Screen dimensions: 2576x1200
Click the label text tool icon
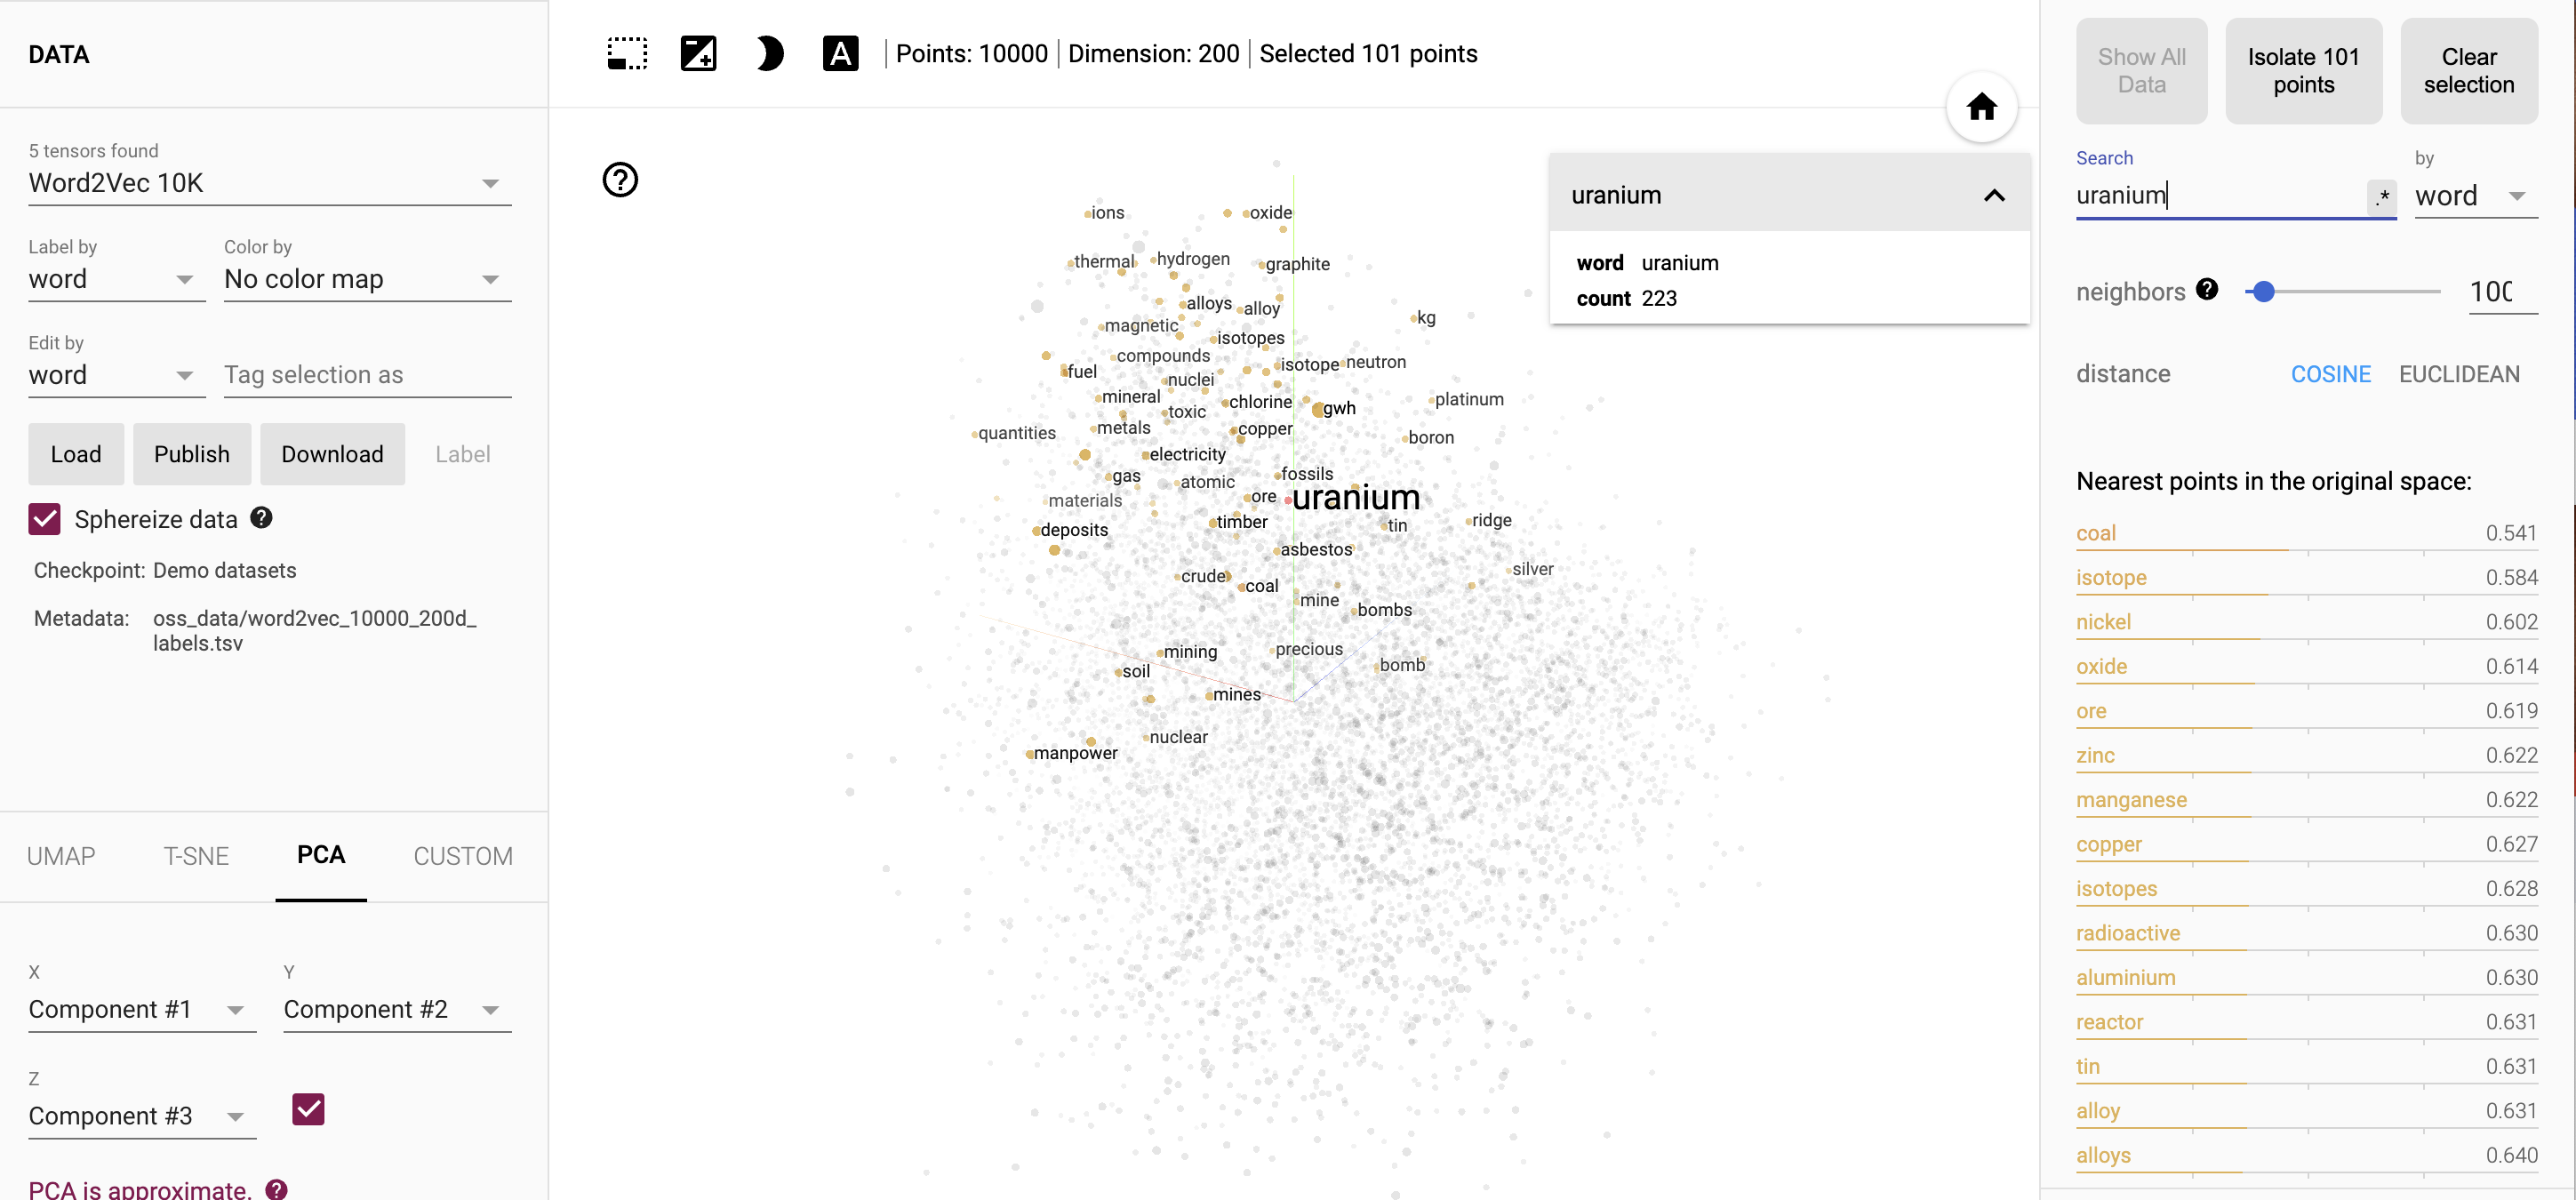841,54
